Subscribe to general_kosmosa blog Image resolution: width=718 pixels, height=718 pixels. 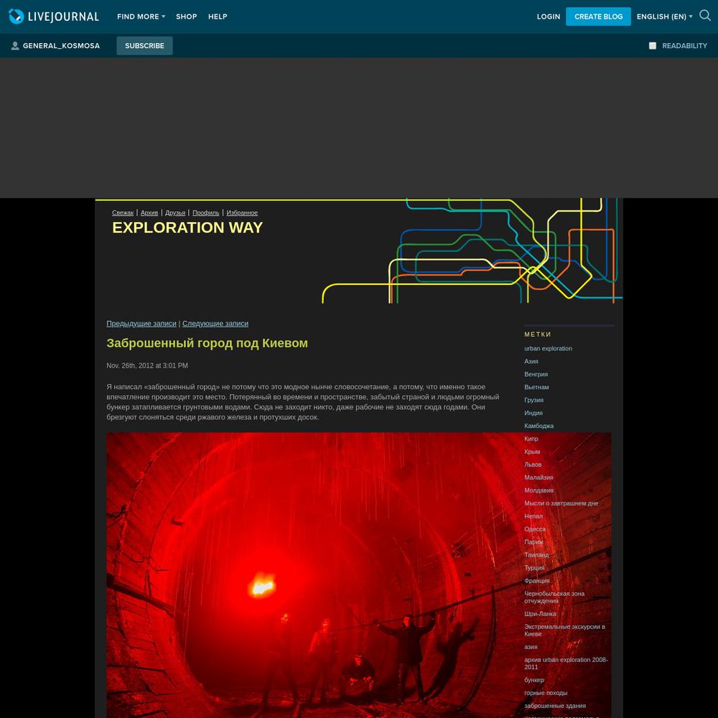[x=145, y=46]
